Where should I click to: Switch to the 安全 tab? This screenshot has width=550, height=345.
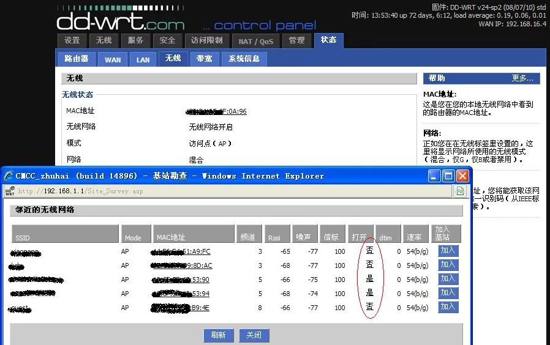pos(167,40)
